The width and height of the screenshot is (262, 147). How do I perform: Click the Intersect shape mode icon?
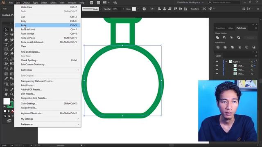[232, 38]
